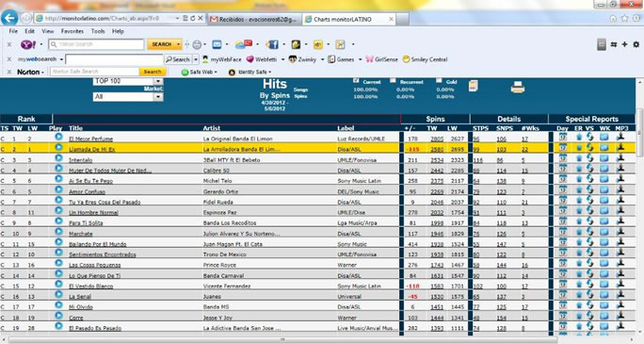Open the Las Cosas Pequenas title link
The height and width of the screenshot is (344, 644).
tap(95, 265)
